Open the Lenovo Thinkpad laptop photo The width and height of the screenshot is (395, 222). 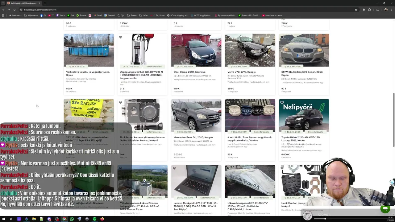[x=196, y=181]
